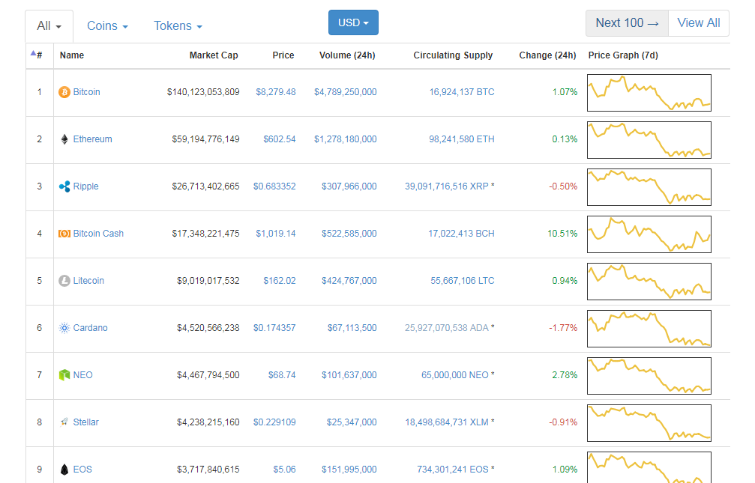Image resolution: width=755 pixels, height=483 pixels.
Task: Click the EOS logo icon
Action: click(64, 469)
